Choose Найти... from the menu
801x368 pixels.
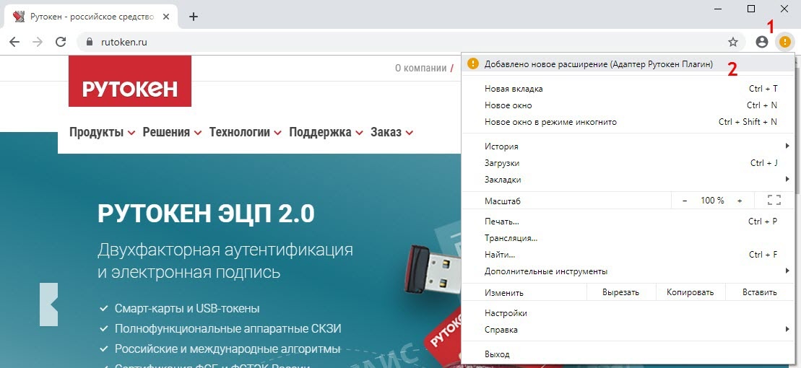pyautogui.click(x=628, y=254)
